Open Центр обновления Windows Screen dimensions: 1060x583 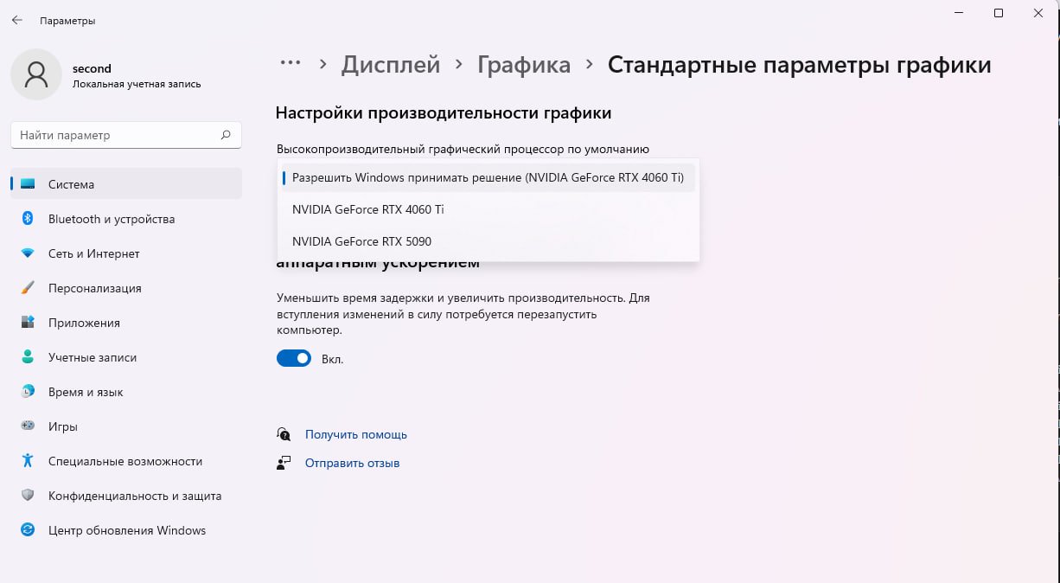tap(125, 530)
